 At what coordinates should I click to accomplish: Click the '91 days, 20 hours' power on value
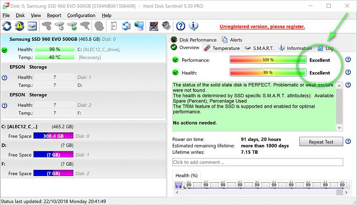point(261,140)
